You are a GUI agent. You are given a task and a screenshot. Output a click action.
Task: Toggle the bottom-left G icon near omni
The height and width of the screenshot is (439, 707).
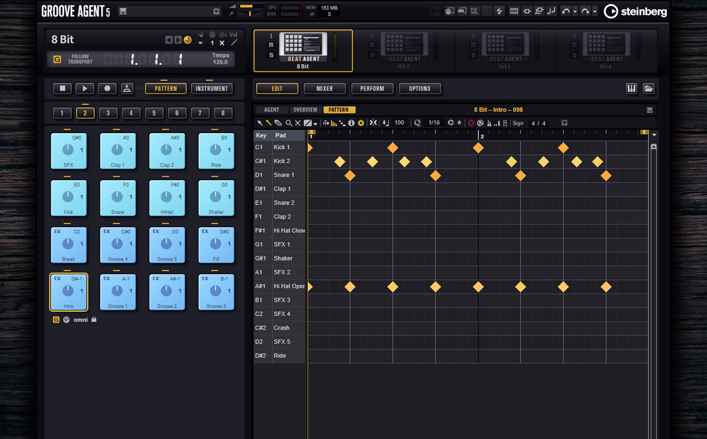(x=56, y=319)
